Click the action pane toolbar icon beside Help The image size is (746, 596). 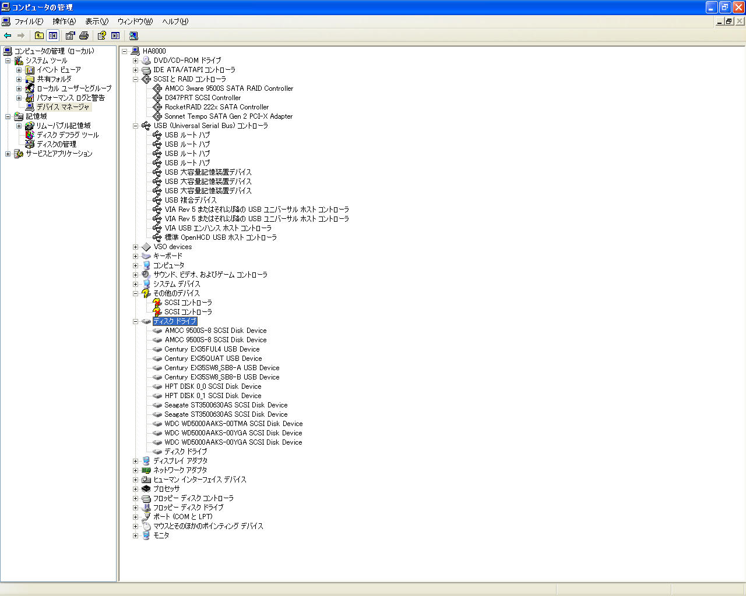point(115,36)
